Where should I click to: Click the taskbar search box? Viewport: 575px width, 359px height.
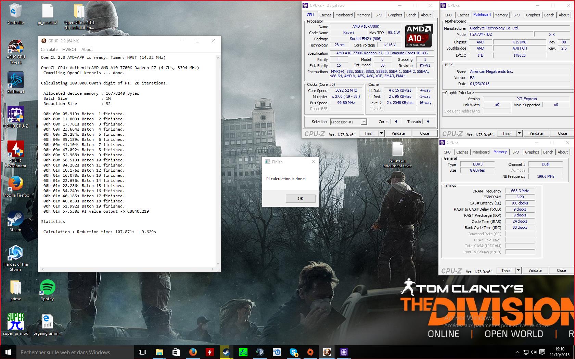coord(75,352)
